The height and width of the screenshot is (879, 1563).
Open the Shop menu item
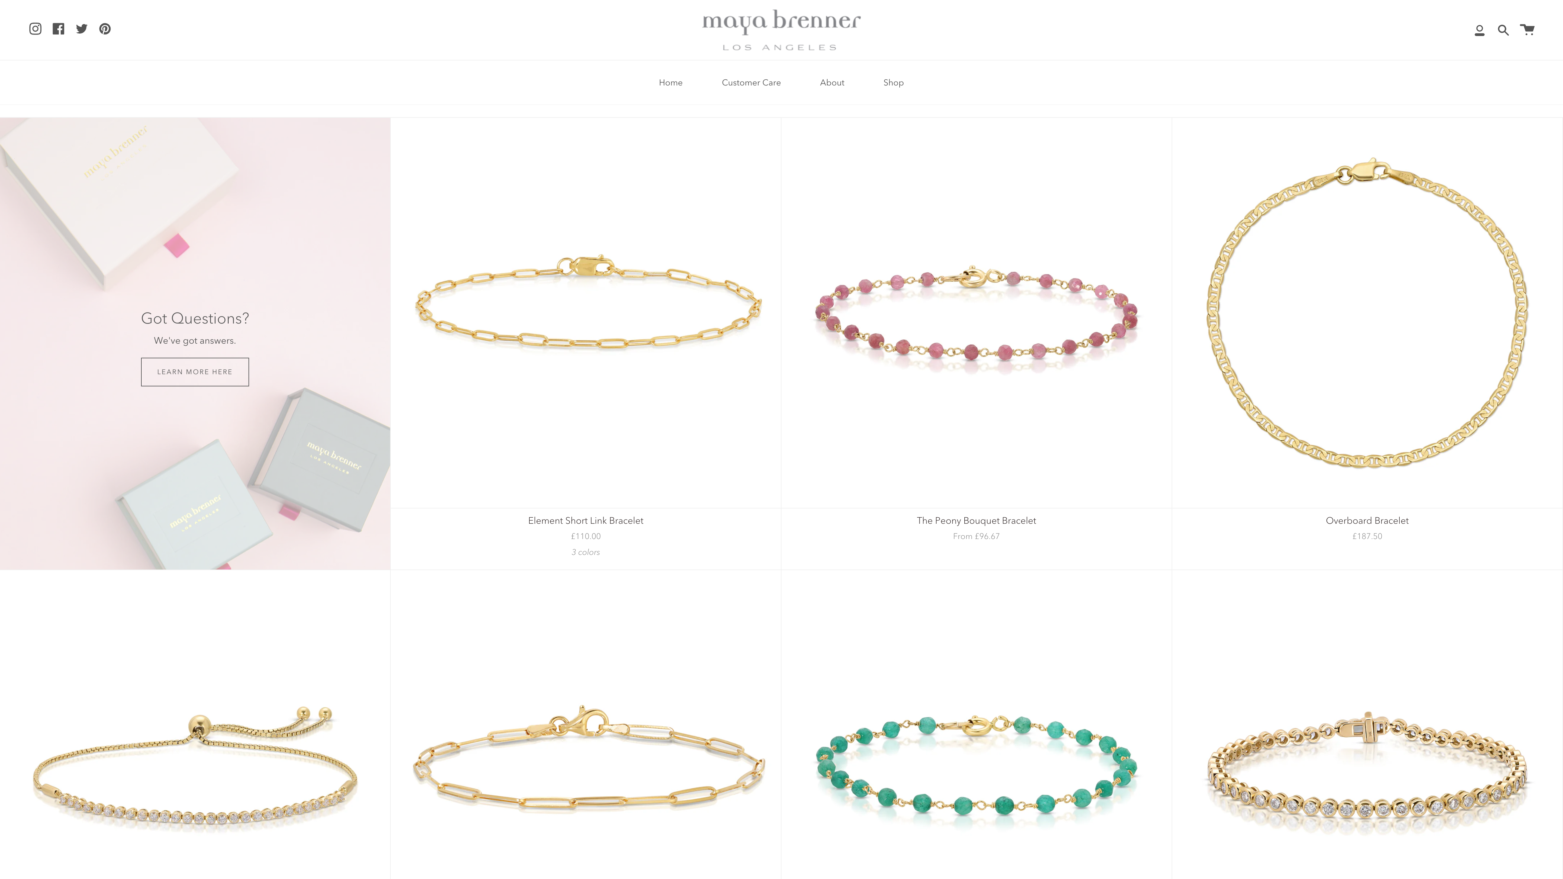click(x=893, y=82)
